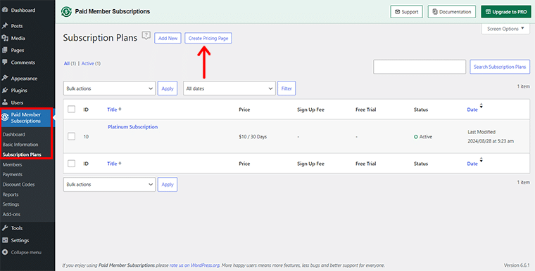Open the Posts menu item
Image resolution: width=535 pixels, height=271 pixels.
pos(17,26)
